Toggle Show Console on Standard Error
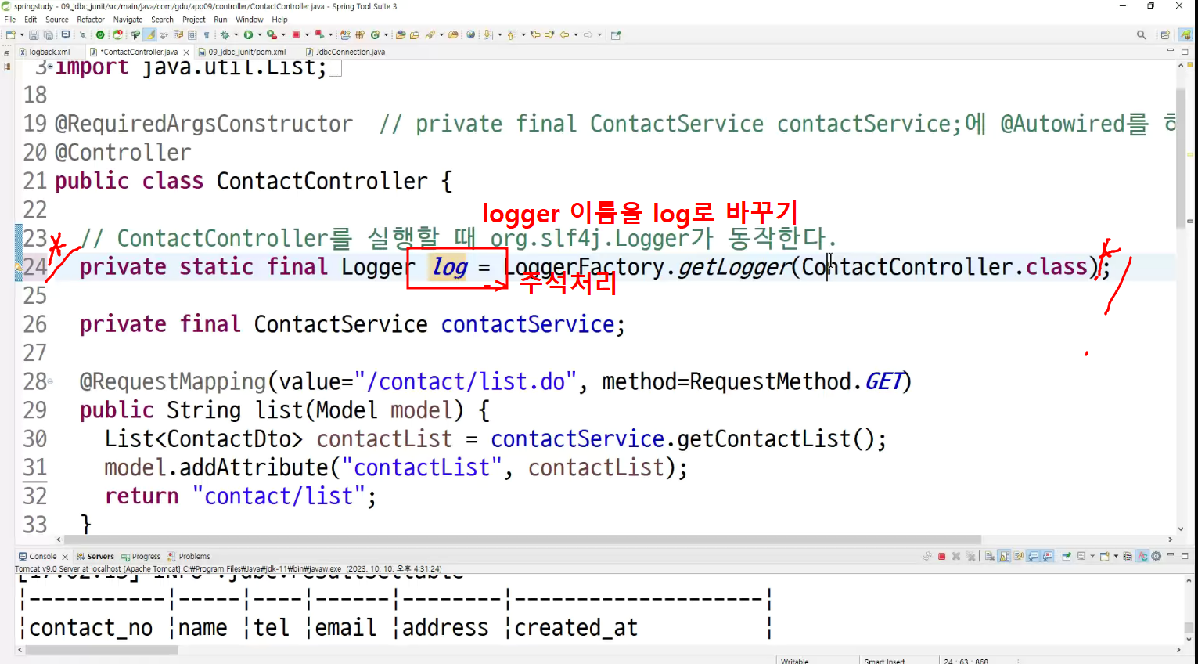This screenshot has height=664, width=1198. click(1048, 556)
